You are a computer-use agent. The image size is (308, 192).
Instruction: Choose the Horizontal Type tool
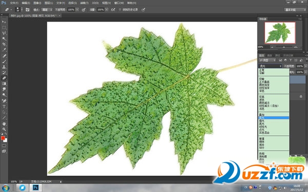pos(4,106)
